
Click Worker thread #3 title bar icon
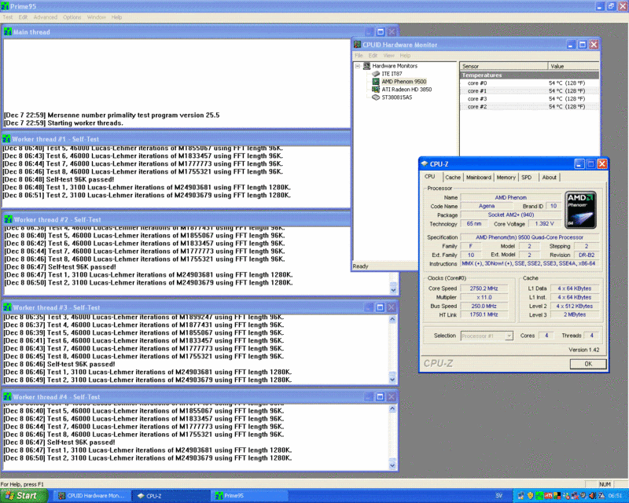[x=7, y=307]
